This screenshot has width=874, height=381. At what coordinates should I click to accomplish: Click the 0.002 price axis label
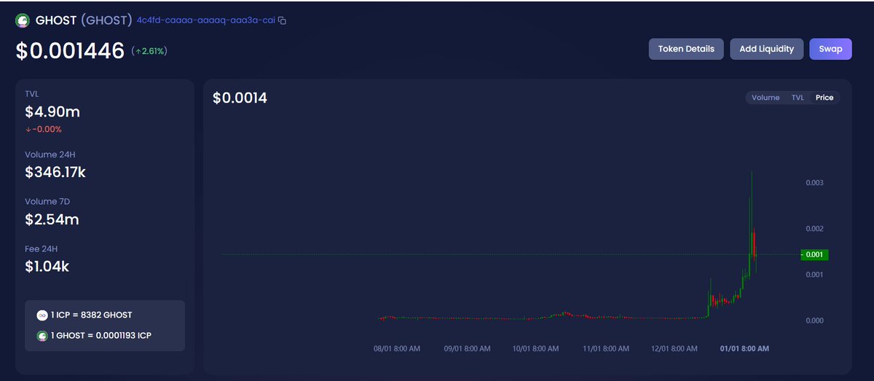pyautogui.click(x=814, y=229)
